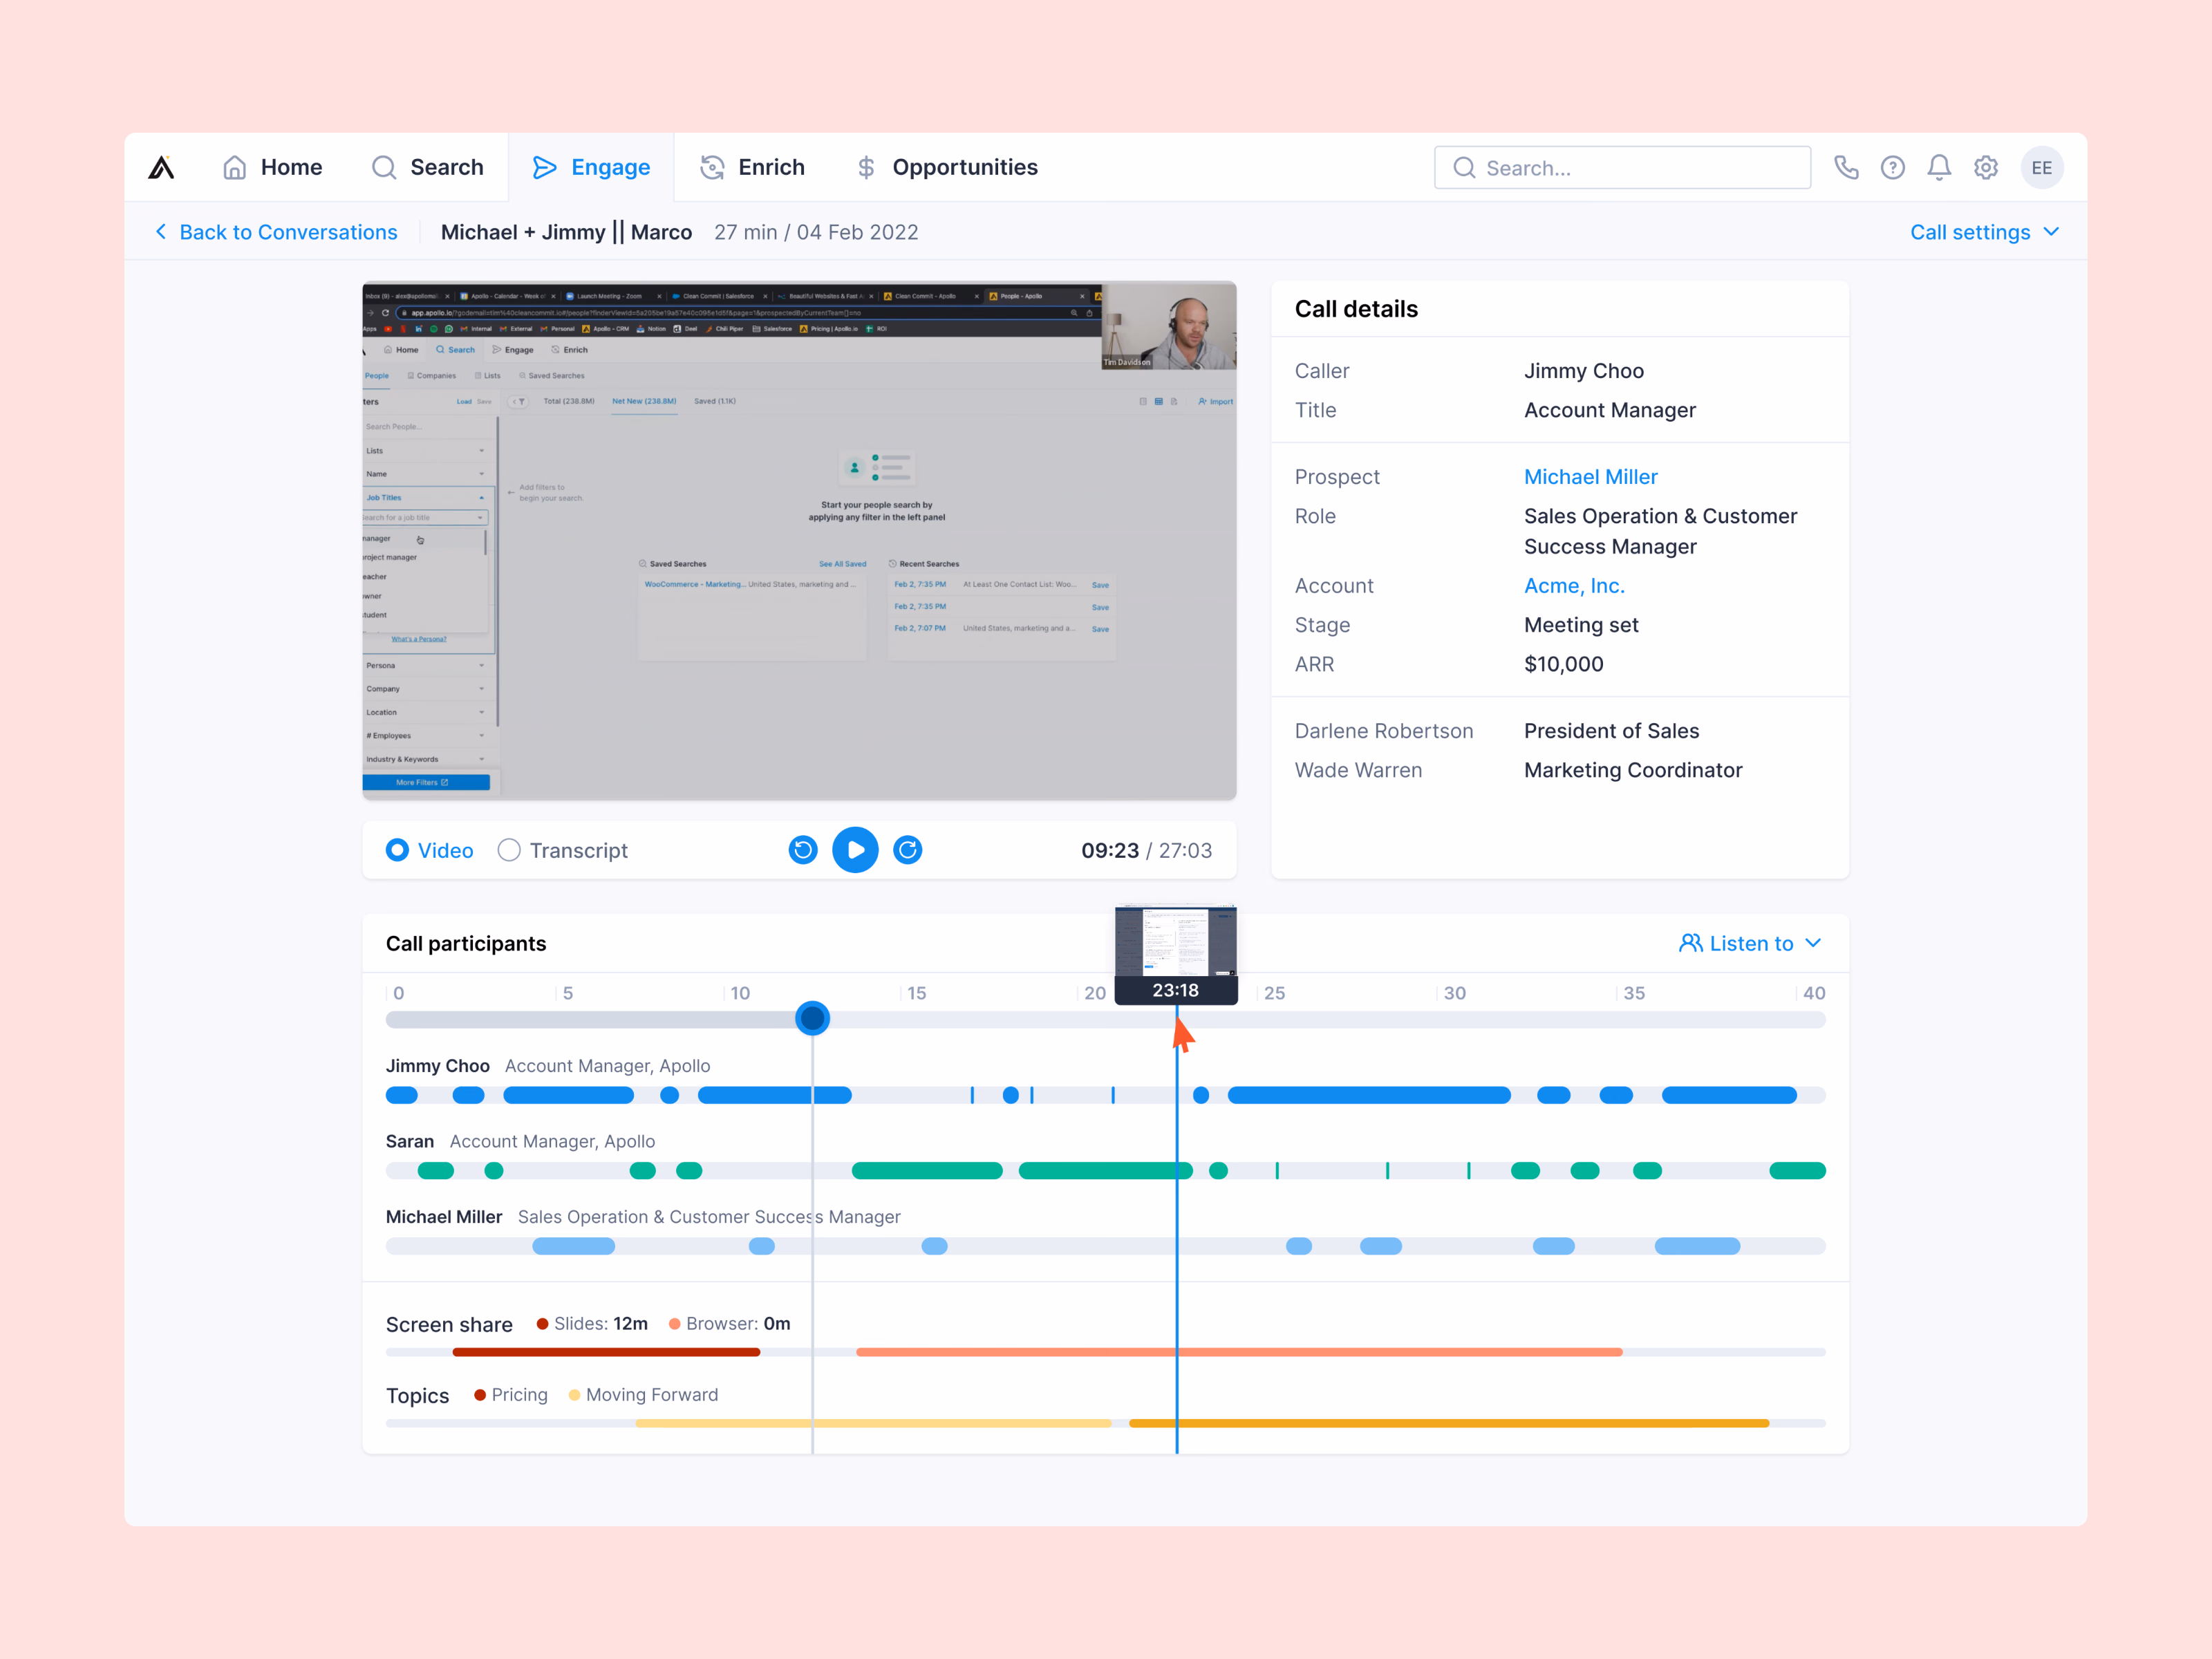Click the play button

point(855,850)
